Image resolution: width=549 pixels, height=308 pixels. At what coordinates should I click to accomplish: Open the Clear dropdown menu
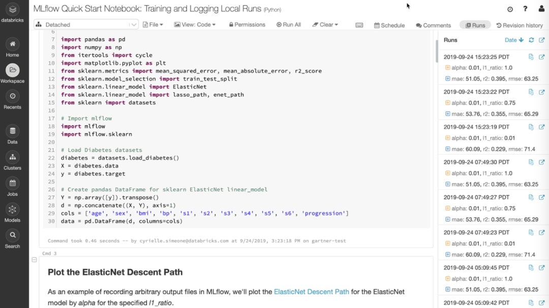pos(325,24)
